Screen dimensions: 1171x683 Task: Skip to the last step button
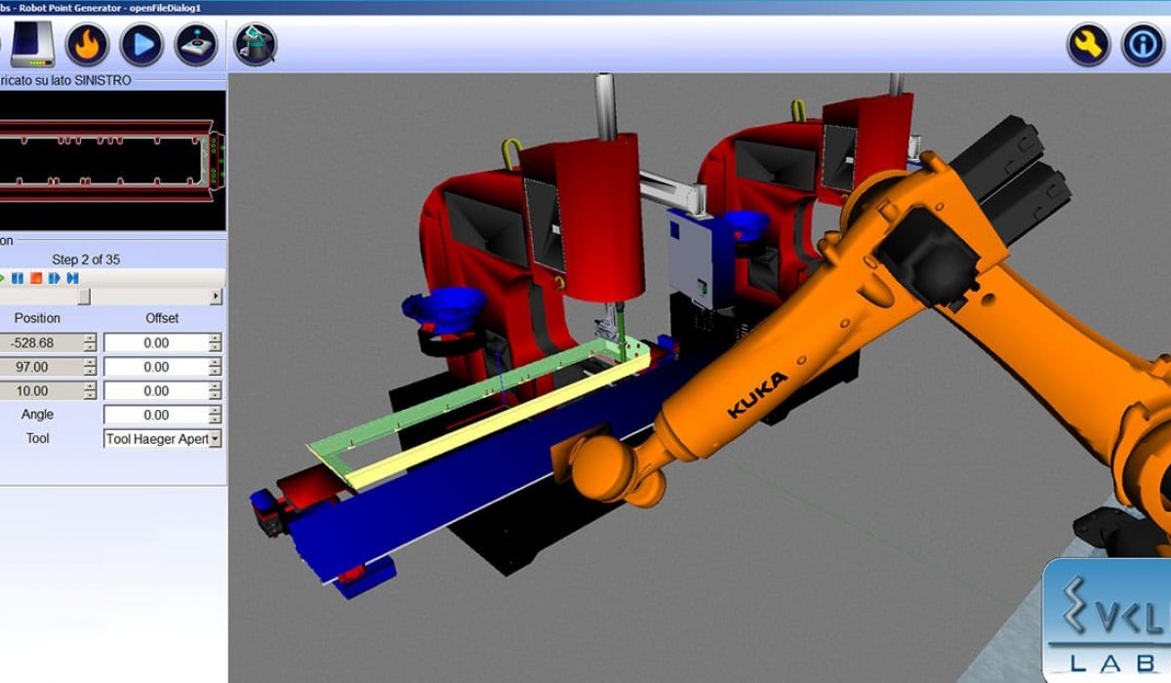tap(72, 278)
